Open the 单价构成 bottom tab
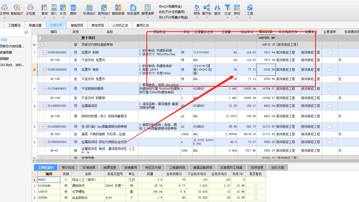This screenshot has height=202, width=359. coord(68,168)
